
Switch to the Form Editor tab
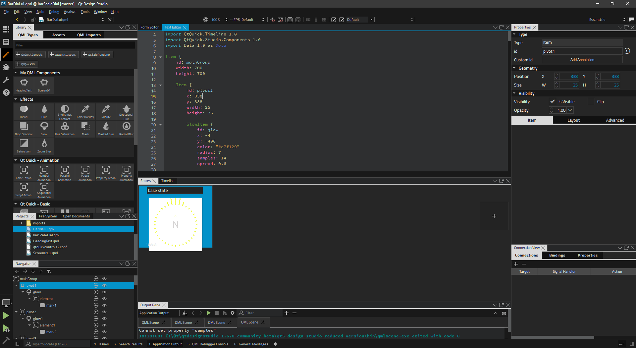[149, 27]
